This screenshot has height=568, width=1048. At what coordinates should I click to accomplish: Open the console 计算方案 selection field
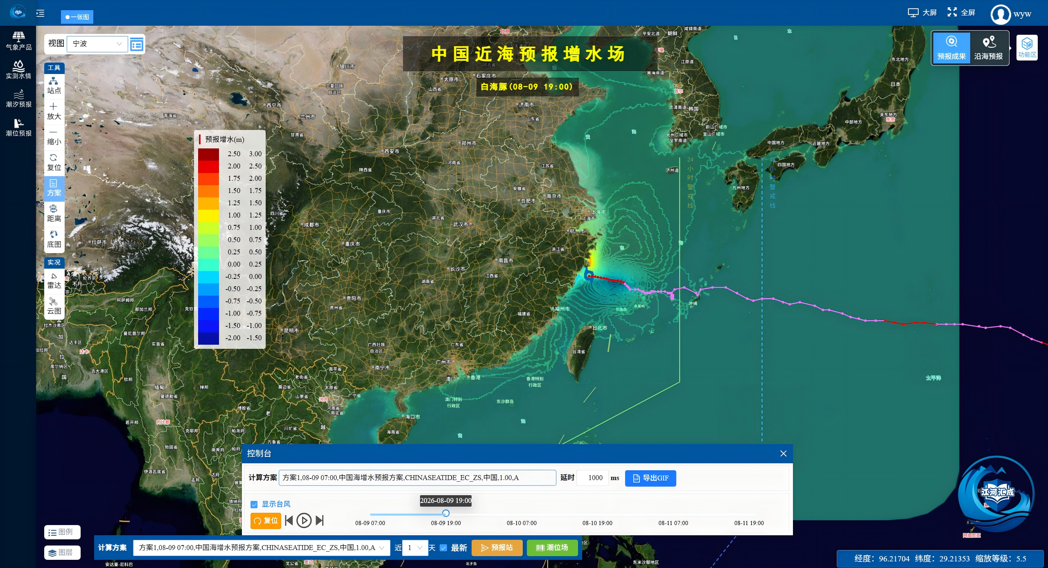(417, 478)
